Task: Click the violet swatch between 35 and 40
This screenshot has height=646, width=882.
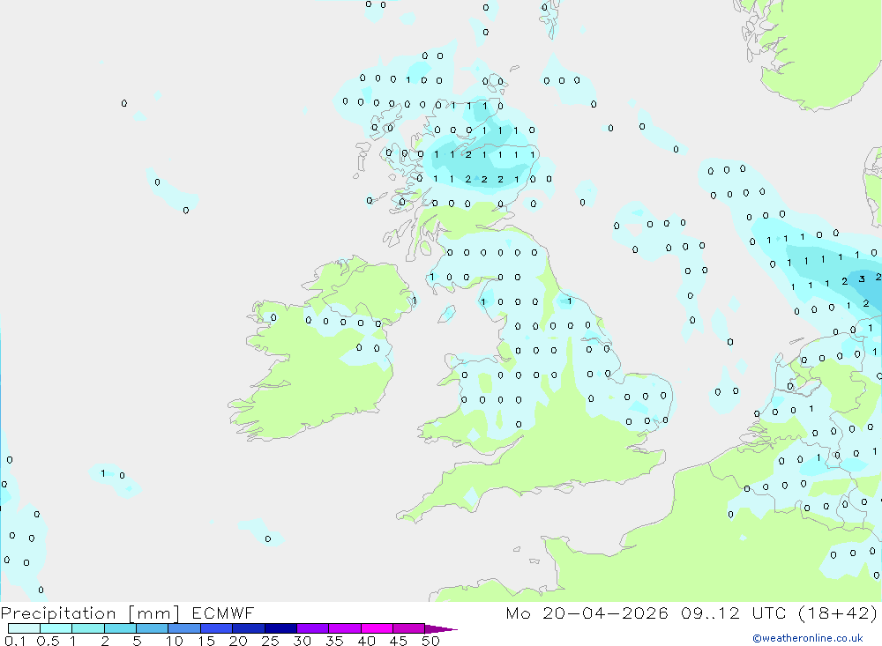Action: click(x=345, y=628)
